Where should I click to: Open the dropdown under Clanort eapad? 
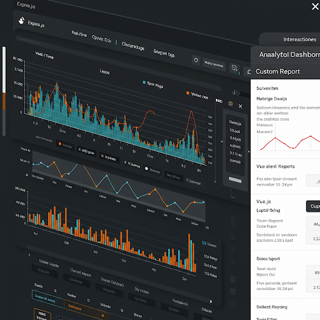(x=76, y=281)
